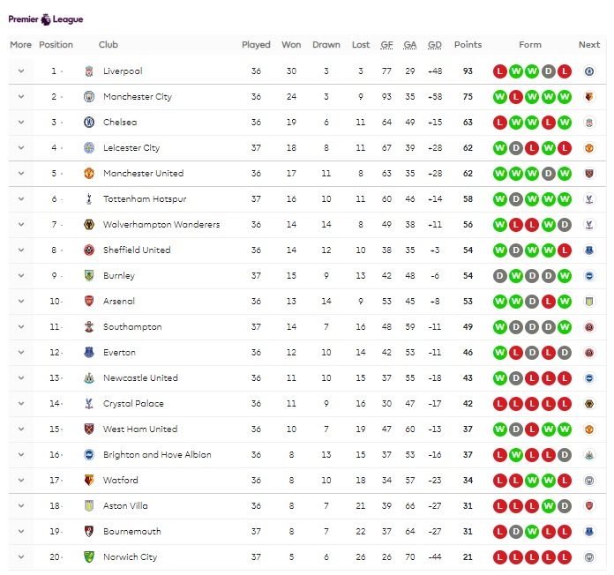Click the Wolverhampton Wanderers wolf crest
Image resolution: width=614 pixels, height=575 pixels.
pyautogui.click(x=89, y=225)
